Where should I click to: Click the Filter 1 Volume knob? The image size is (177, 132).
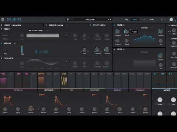point(161,32)
